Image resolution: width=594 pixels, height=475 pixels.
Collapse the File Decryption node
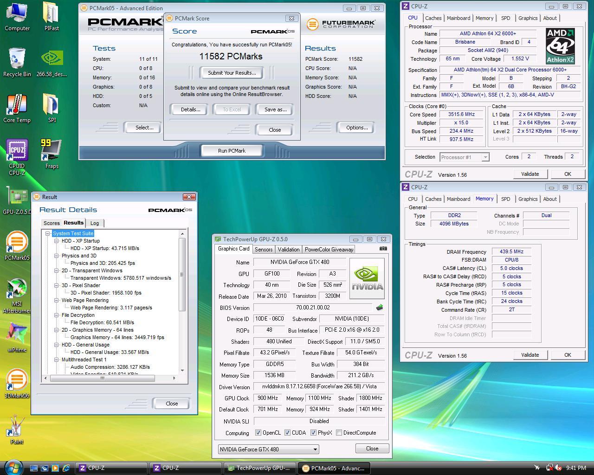[x=56, y=315]
